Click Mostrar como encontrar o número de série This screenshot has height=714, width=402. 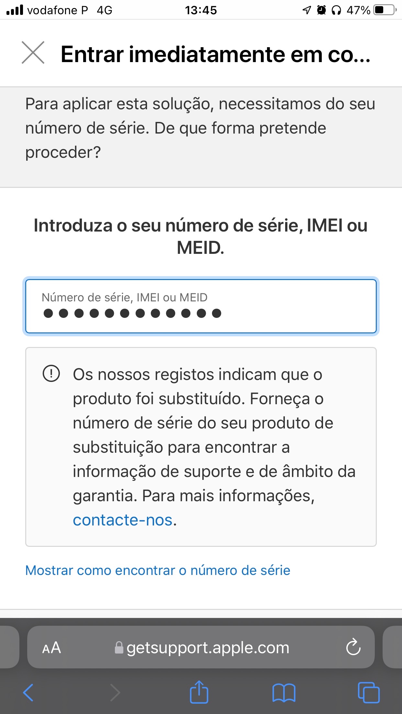coord(158,570)
